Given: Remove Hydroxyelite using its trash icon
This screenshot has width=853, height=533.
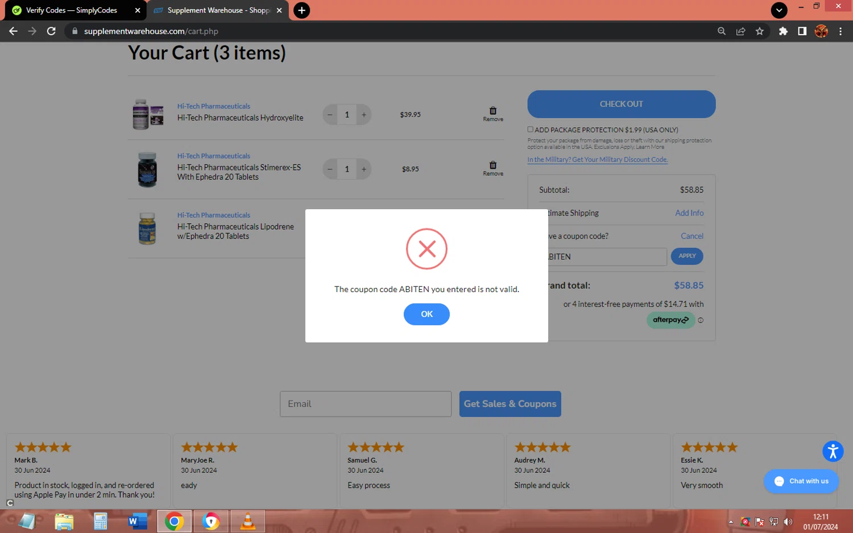Looking at the screenshot, I should pyautogui.click(x=493, y=111).
